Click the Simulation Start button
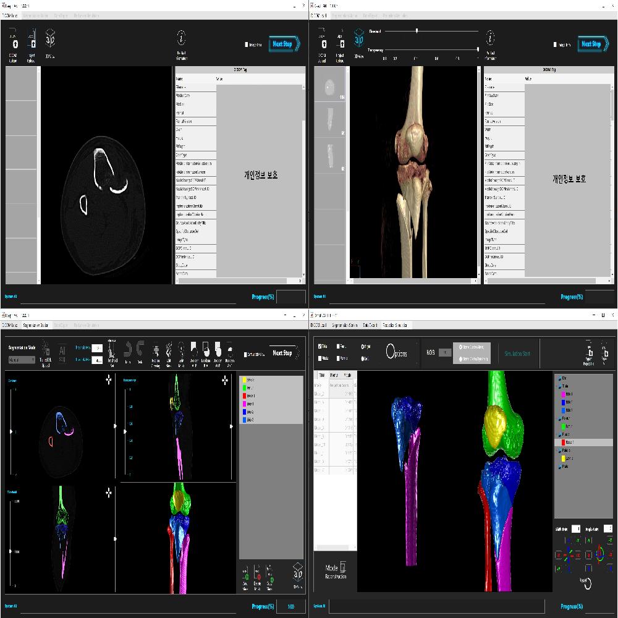The height and width of the screenshot is (618, 618). click(517, 353)
